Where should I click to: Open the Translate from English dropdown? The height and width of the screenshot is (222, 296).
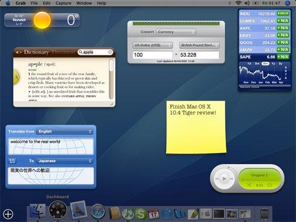65,131
